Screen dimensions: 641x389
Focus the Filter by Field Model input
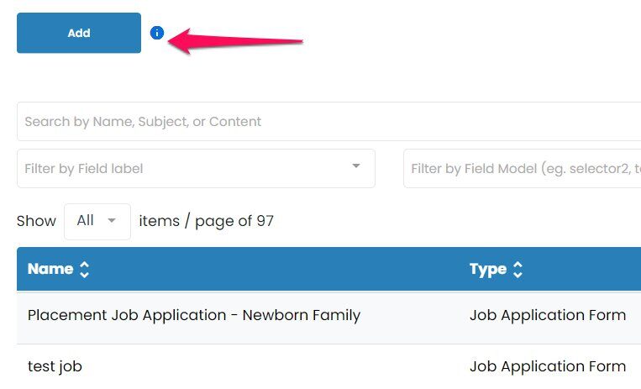coord(522,169)
